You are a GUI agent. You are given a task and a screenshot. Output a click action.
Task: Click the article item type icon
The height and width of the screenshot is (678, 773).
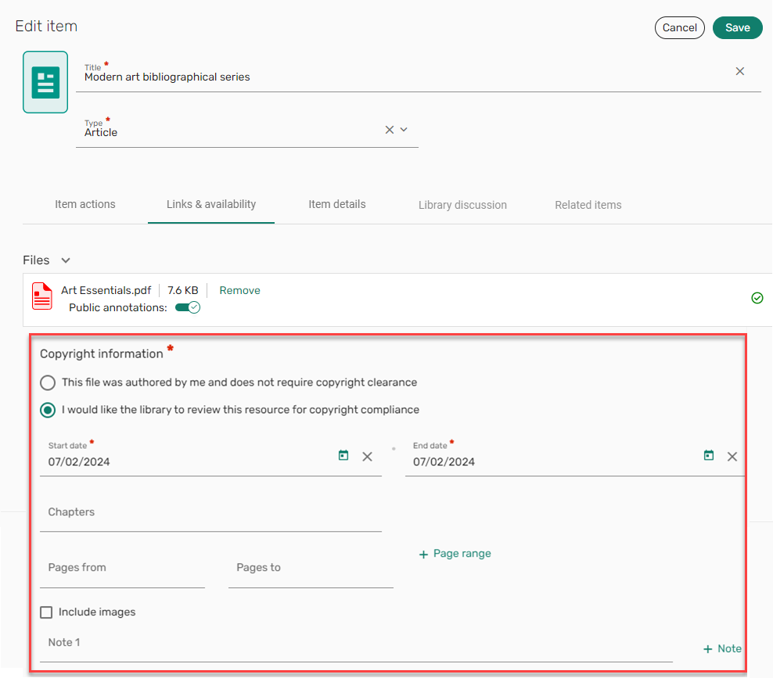pyautogui.click(x=45, y=82)
